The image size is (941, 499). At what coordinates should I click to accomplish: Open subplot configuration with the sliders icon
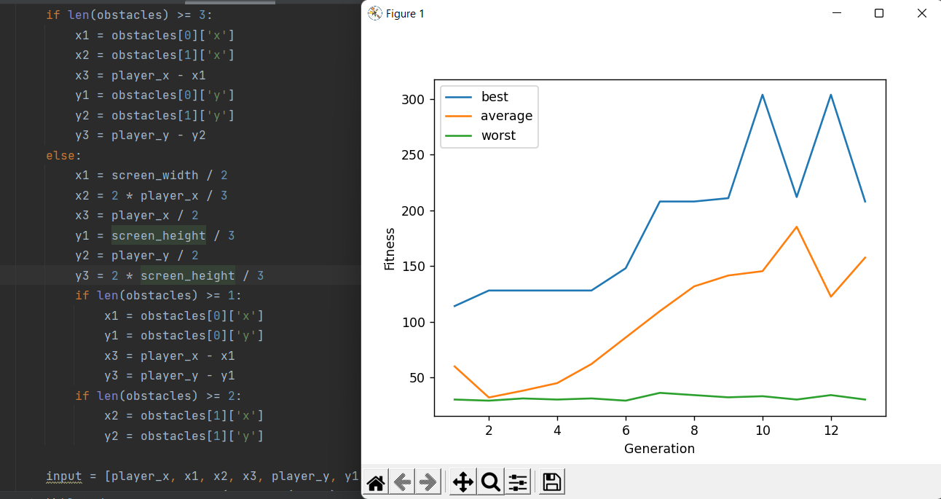coord(518,481)
